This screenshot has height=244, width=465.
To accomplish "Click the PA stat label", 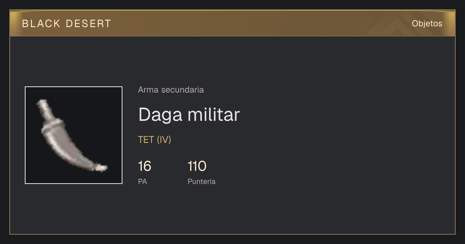I will (x=143, y=181).
